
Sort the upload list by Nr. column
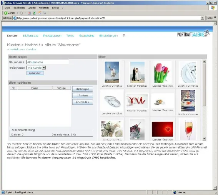click(13, 88)
